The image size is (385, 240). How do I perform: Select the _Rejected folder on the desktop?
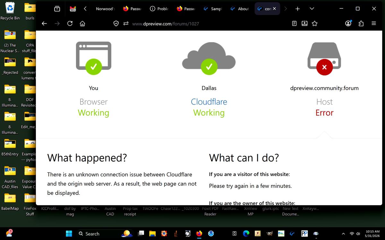point(10,66)
